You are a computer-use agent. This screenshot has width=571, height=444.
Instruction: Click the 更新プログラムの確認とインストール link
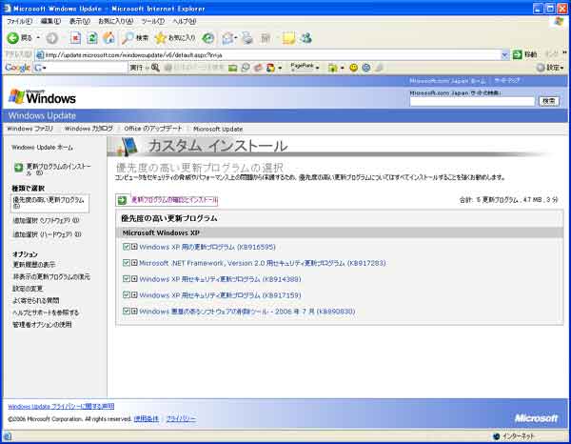174,200
